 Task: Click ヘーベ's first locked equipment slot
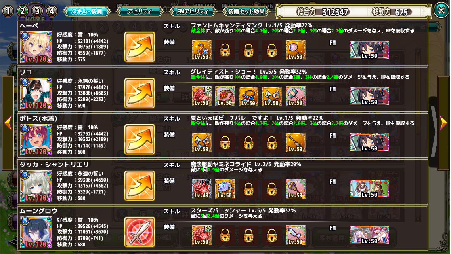click(225, 50)
